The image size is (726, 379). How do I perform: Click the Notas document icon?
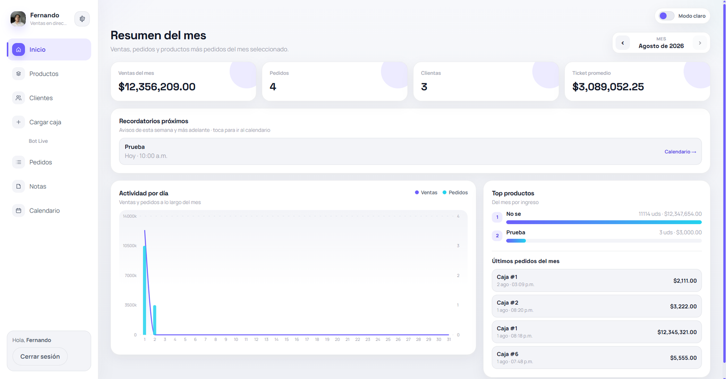click(19, 186)
